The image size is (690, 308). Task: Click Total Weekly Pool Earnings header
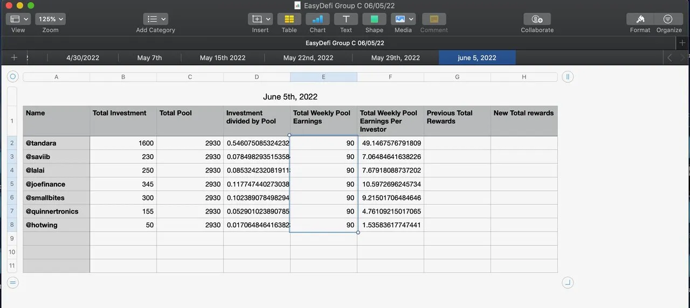[x=324, y=121]
